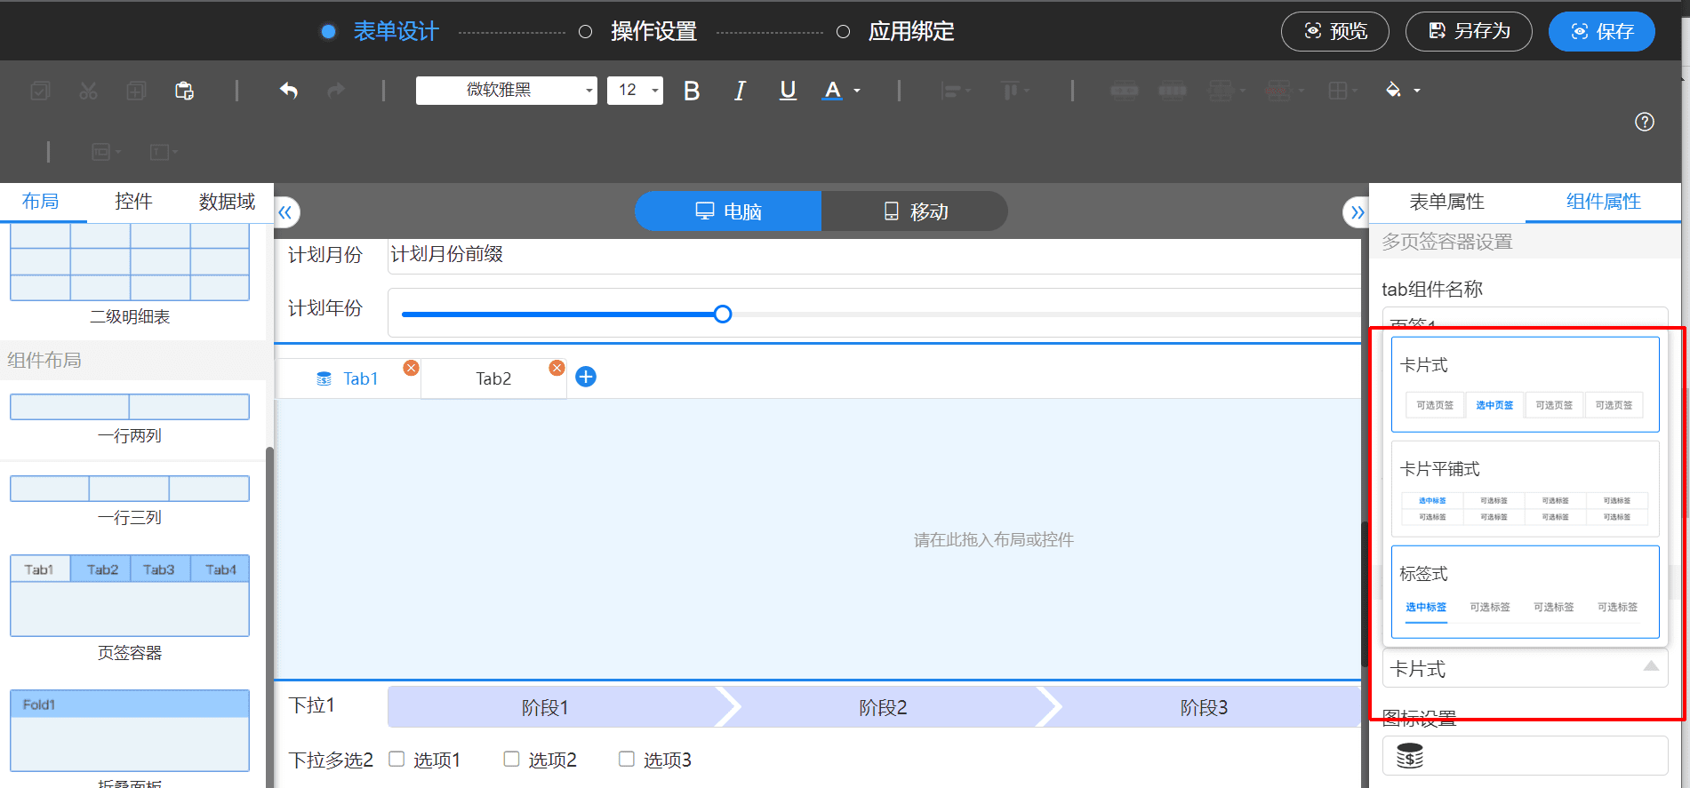
Task: Select the 卡片平铺式 style option
Action: click(1526, 490)
